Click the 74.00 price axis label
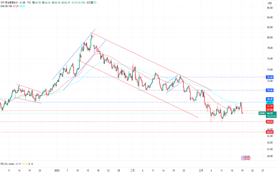 [270, 70]
